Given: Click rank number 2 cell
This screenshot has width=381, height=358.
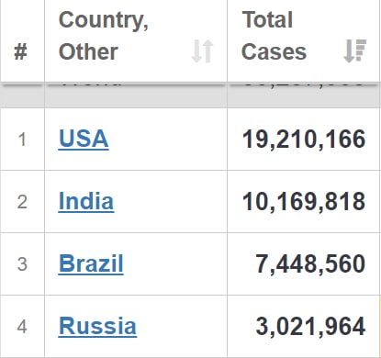Looking at the screenshot, I should click(22, 202).
